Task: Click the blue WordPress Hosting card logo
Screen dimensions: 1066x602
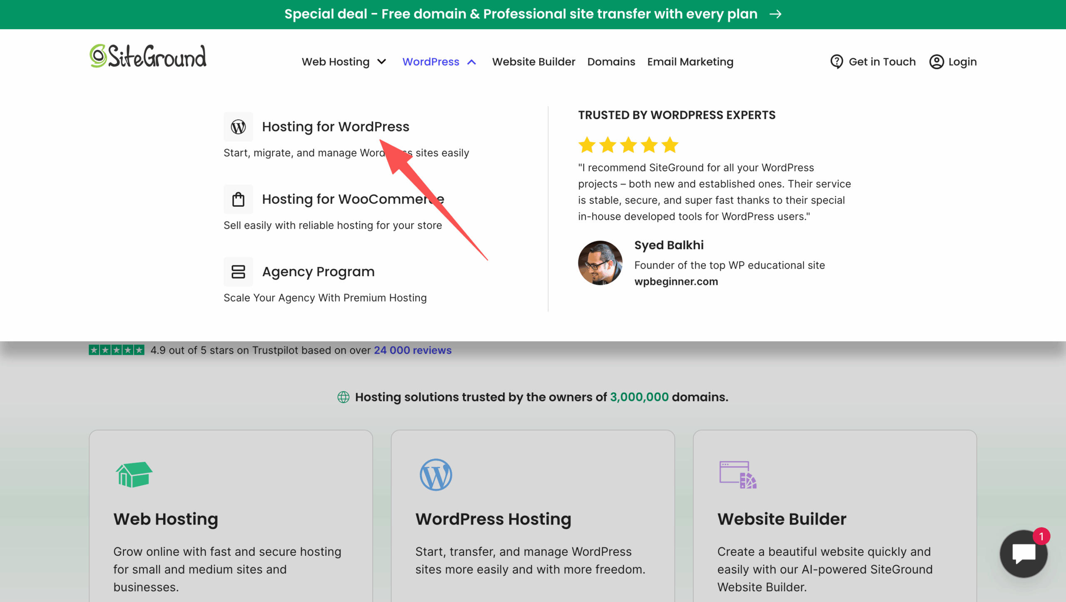Action: pyautogui.click(x=436, y=475)
